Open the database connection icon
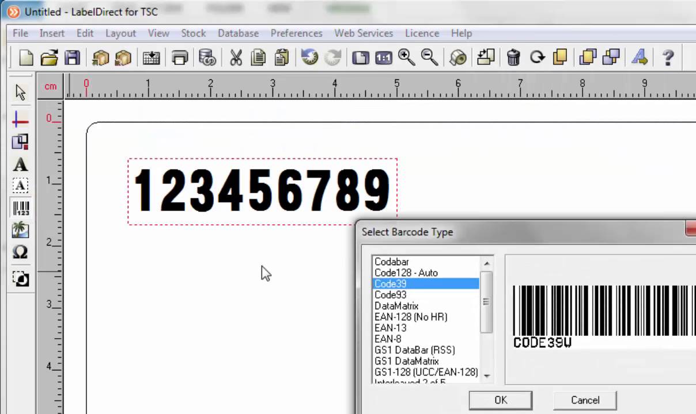The width and height of the screenshot is (696, 414). click(207, 57)
